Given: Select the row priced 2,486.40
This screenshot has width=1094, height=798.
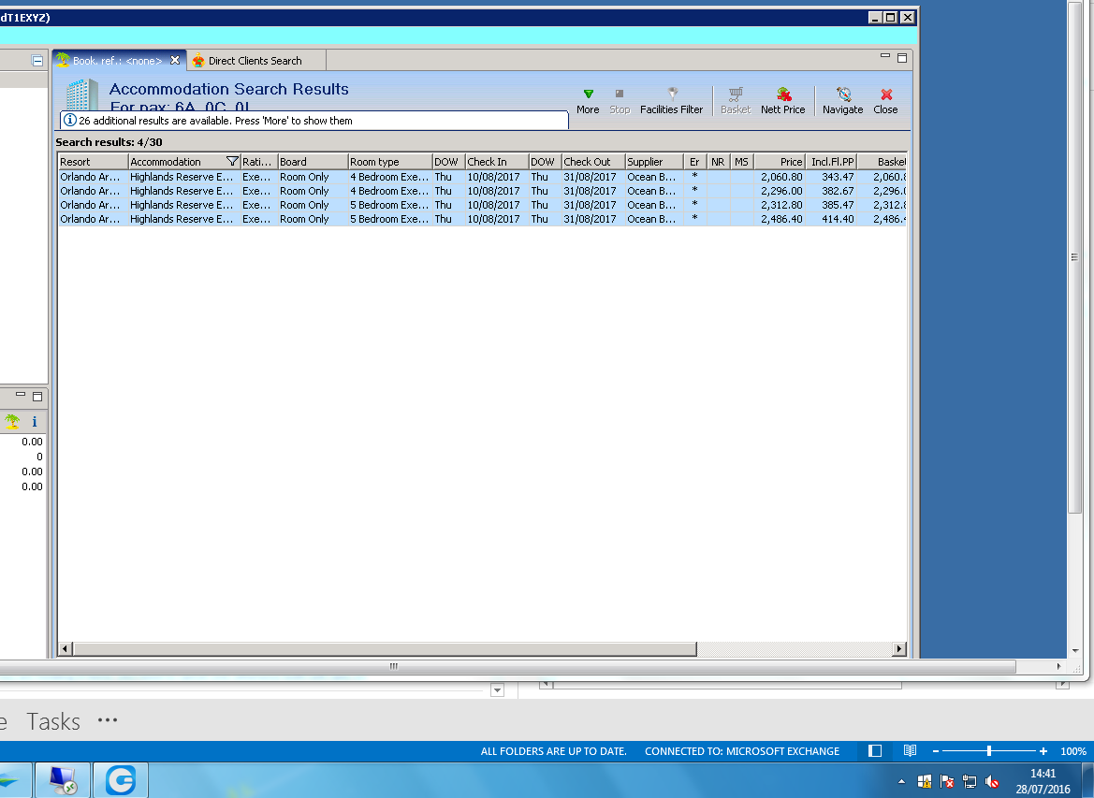Looking at the screenshot, I should pos(482,219).
